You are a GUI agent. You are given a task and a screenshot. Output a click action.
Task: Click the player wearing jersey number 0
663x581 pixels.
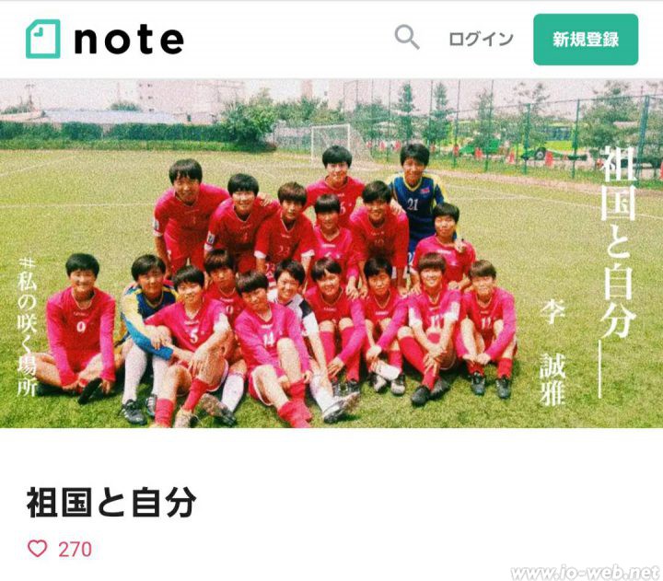tap(76, 326)
